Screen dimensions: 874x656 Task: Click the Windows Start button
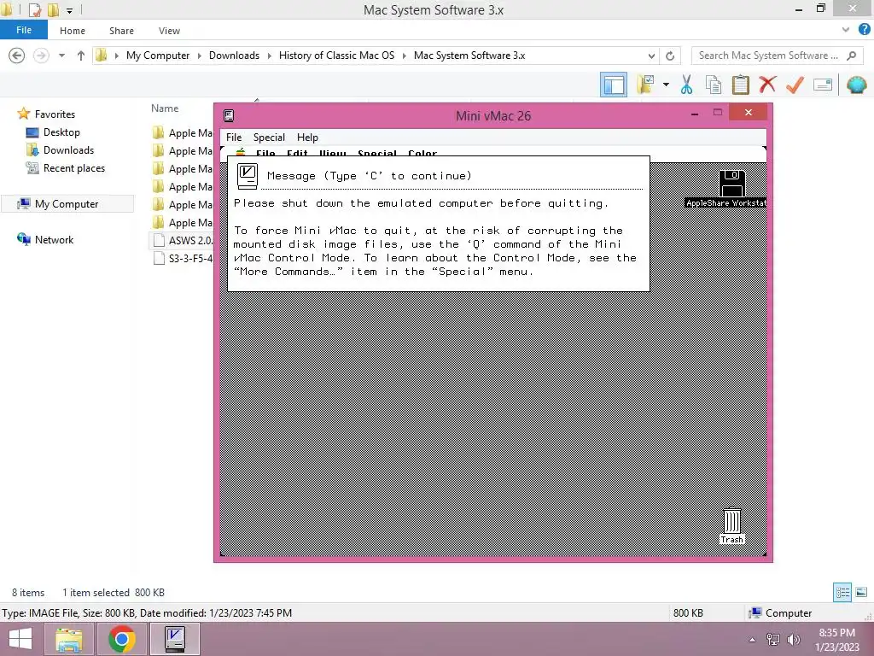coord(20,639)
